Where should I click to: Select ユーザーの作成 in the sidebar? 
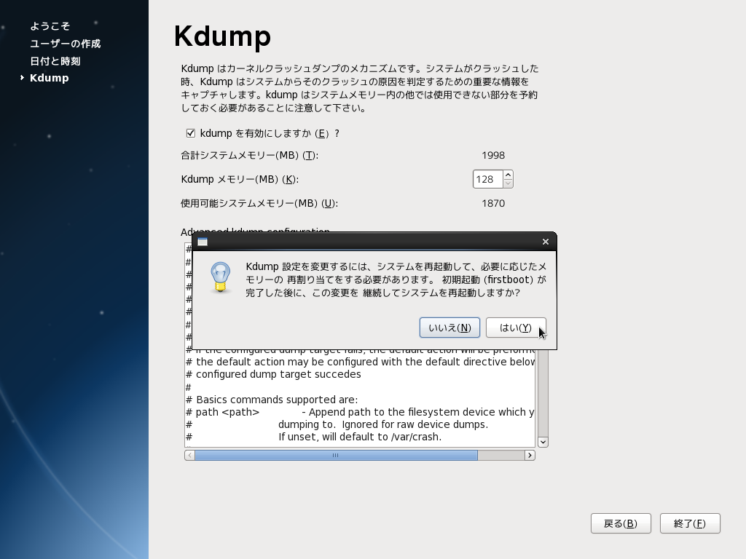(65, 44)
